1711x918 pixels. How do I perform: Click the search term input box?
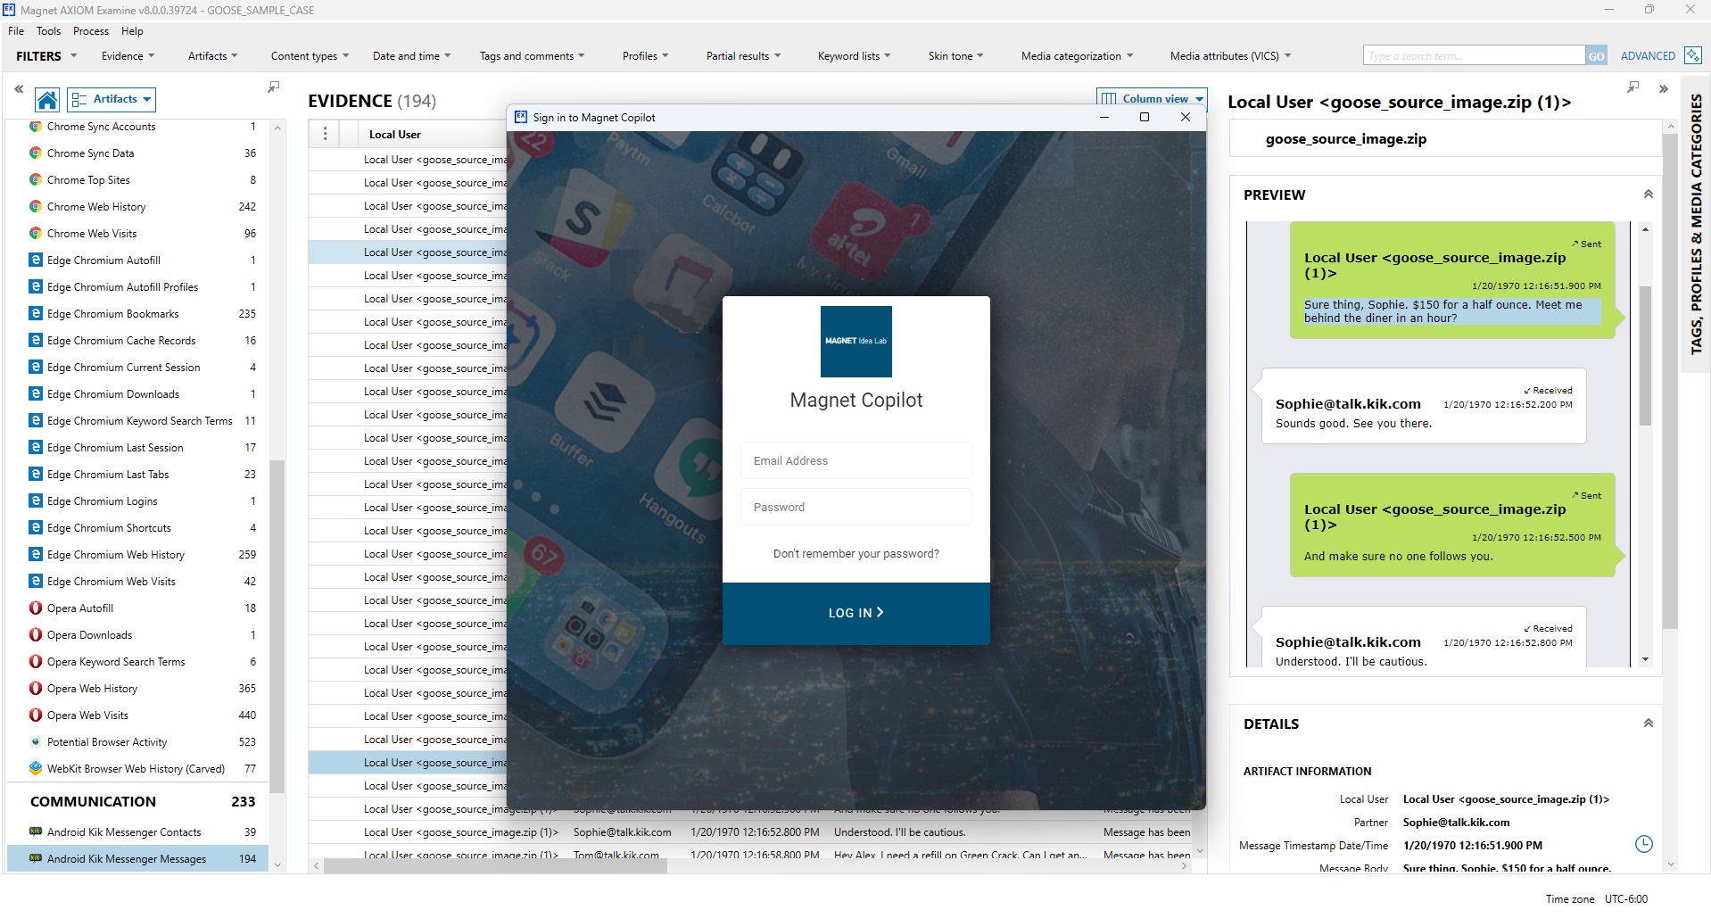1474,56
